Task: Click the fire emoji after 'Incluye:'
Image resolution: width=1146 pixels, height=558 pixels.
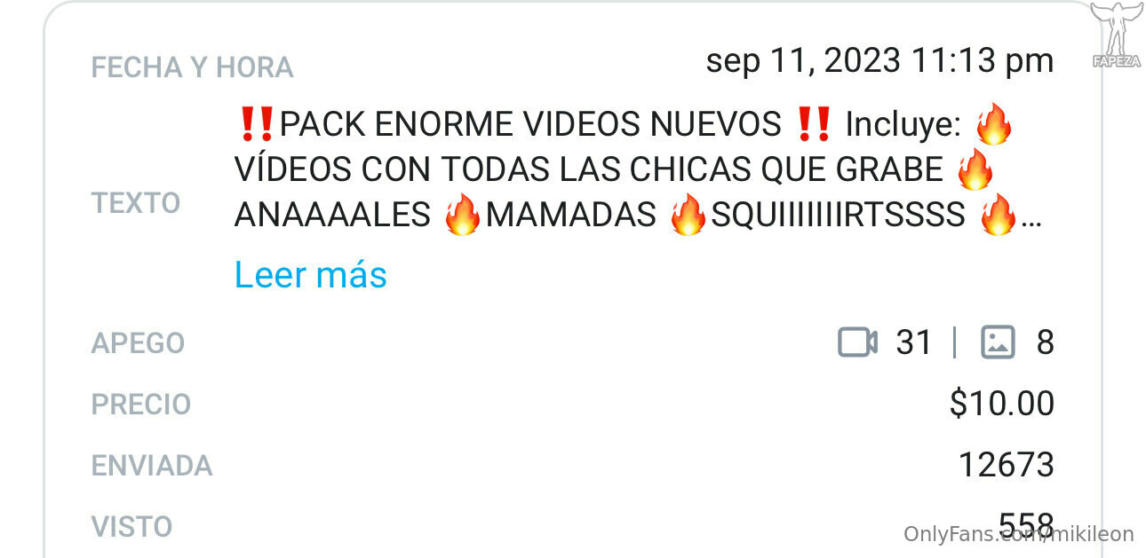Action: pyautogui.click(x=994, y=125)
